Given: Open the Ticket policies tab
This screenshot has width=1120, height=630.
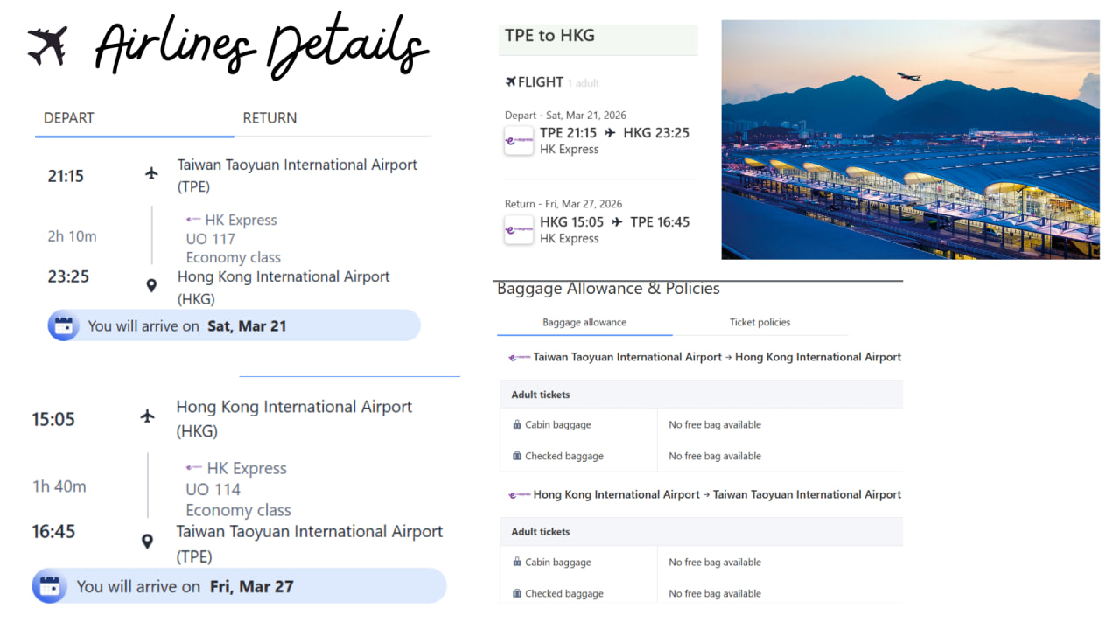Looking at the screenshot, I should pos(759,322).
